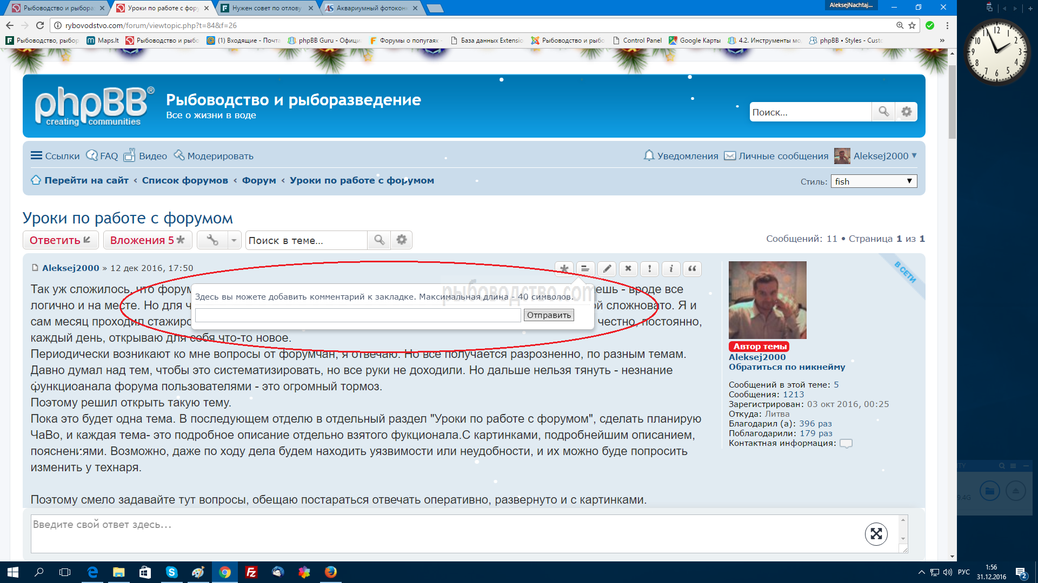Open Google Карты bookmark

click(x=695, y=40)
